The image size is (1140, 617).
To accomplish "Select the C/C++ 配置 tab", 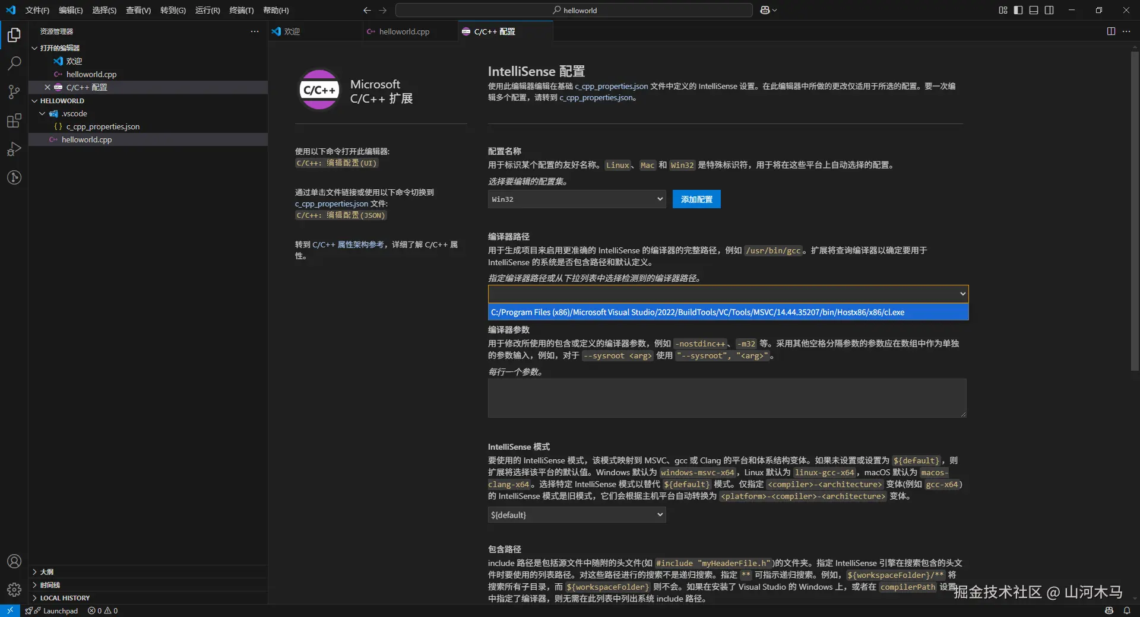I will coord(505,31).
